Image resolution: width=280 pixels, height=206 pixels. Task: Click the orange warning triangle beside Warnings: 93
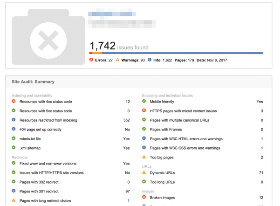coord(117,60)
